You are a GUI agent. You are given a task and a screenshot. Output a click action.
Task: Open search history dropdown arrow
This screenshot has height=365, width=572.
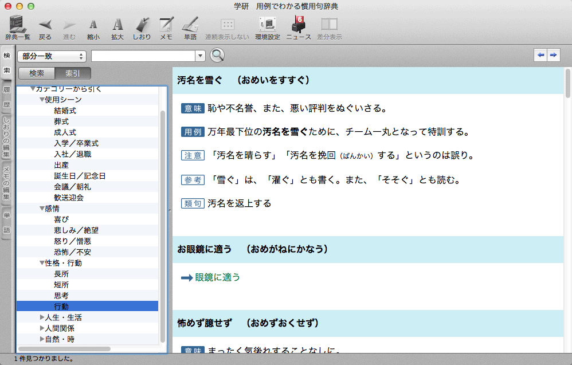201,56
